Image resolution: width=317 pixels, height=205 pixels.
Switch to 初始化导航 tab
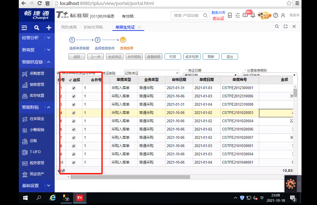click(x=93, y=27)
